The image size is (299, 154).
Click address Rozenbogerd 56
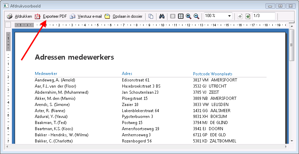click(137, 141)
